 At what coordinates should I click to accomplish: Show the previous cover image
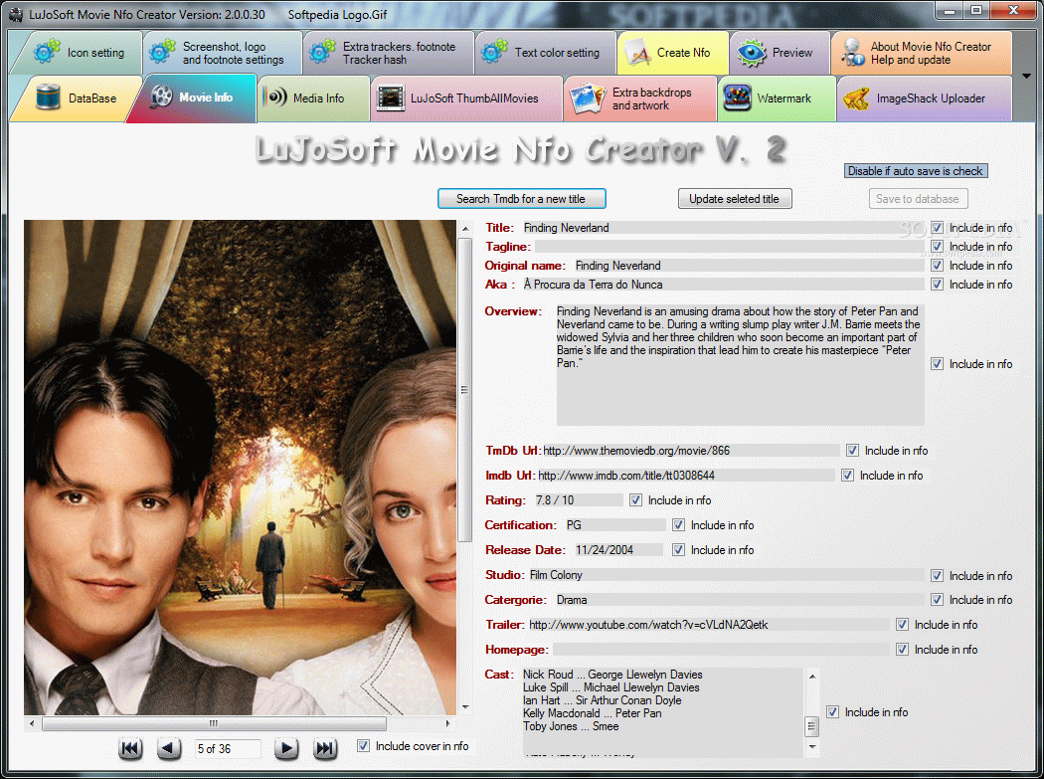click(168, 748)
